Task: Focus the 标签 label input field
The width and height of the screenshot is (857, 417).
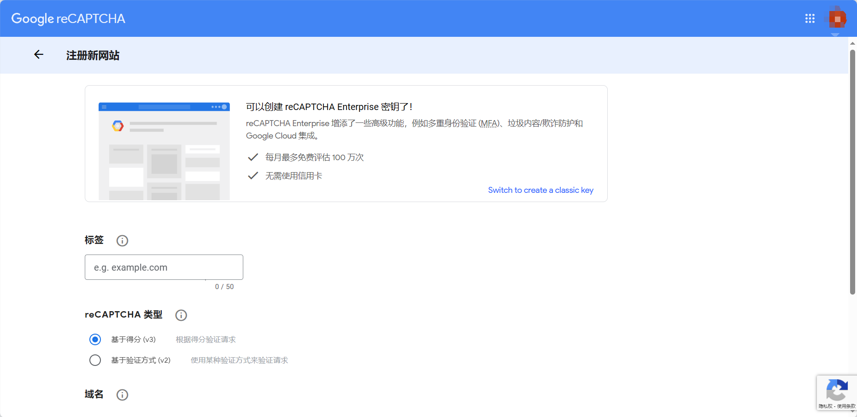Action: (164, 267)
